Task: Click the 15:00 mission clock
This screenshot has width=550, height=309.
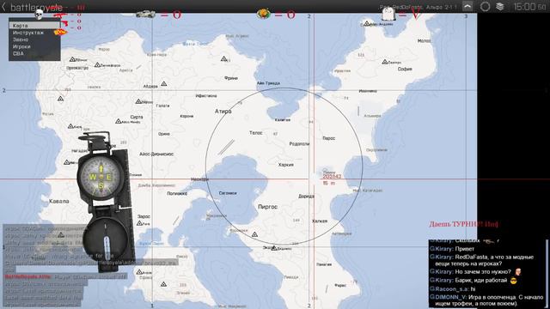Action: pos(529,7)
